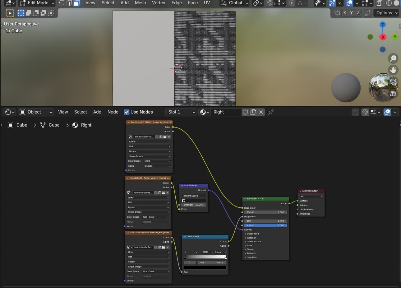This screenshot has height=288, width=401.
Task: Click the New Material copy icon in the shader header
Action: (253, 112)
